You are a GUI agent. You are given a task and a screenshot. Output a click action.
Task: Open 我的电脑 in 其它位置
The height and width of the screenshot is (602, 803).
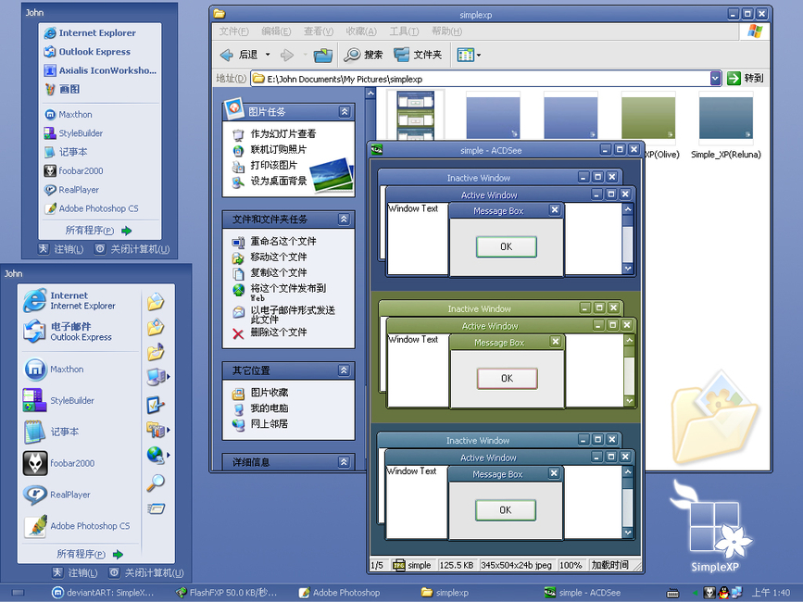(x=260, y=408)
